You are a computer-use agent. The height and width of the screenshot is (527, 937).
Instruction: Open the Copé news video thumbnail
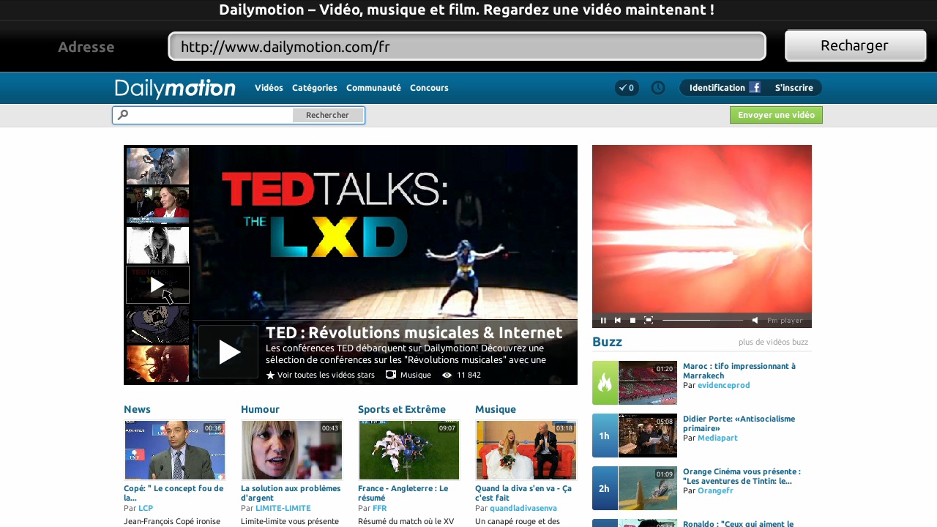[175, 450]
